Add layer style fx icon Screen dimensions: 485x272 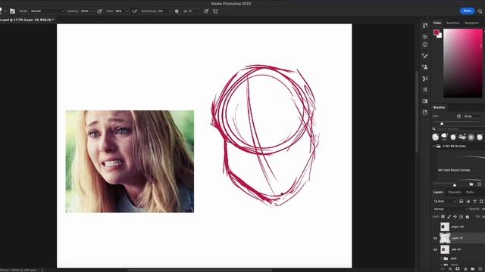[450, 269]
